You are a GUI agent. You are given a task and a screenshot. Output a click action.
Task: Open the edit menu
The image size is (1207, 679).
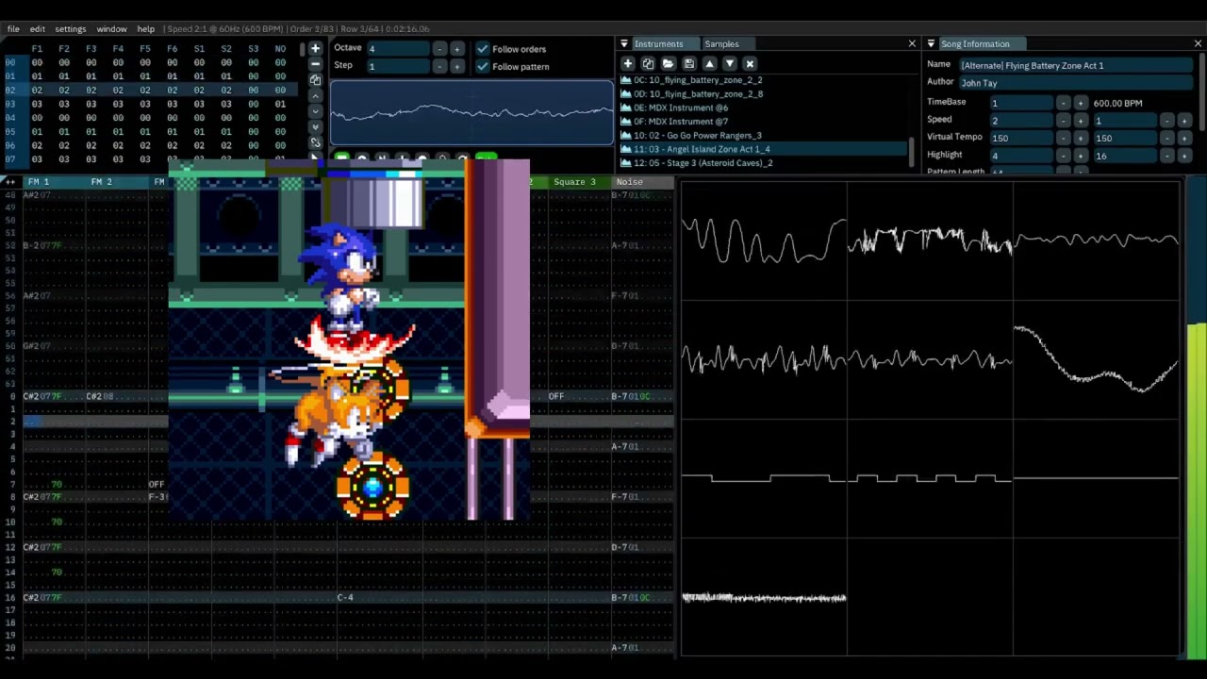38,29
